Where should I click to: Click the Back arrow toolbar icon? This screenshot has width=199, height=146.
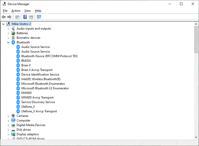click(x=4, y=17)
